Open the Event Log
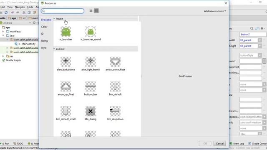Viewport: 267px width, 150px height. point(237,144)
